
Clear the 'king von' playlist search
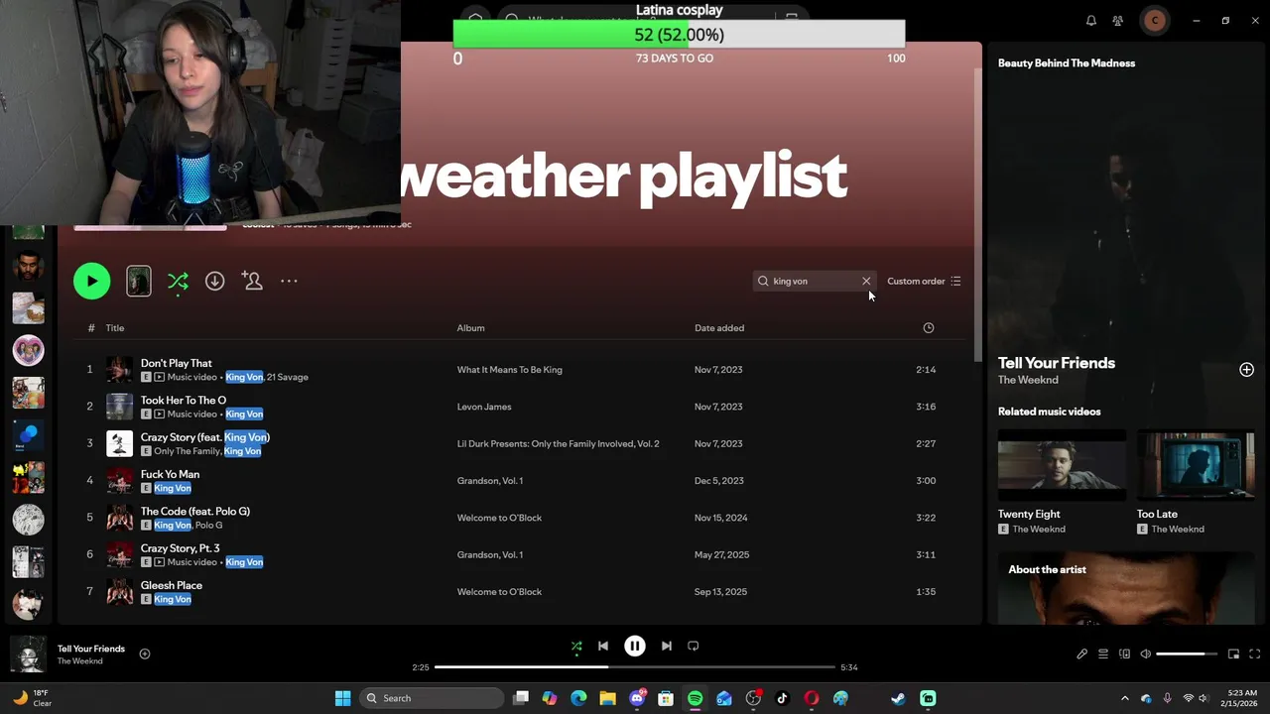point(866,282)
